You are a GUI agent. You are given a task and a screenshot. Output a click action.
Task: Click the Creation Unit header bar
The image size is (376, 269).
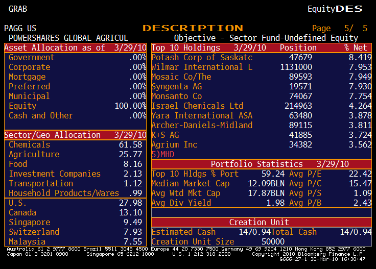[x=262, y=222]
